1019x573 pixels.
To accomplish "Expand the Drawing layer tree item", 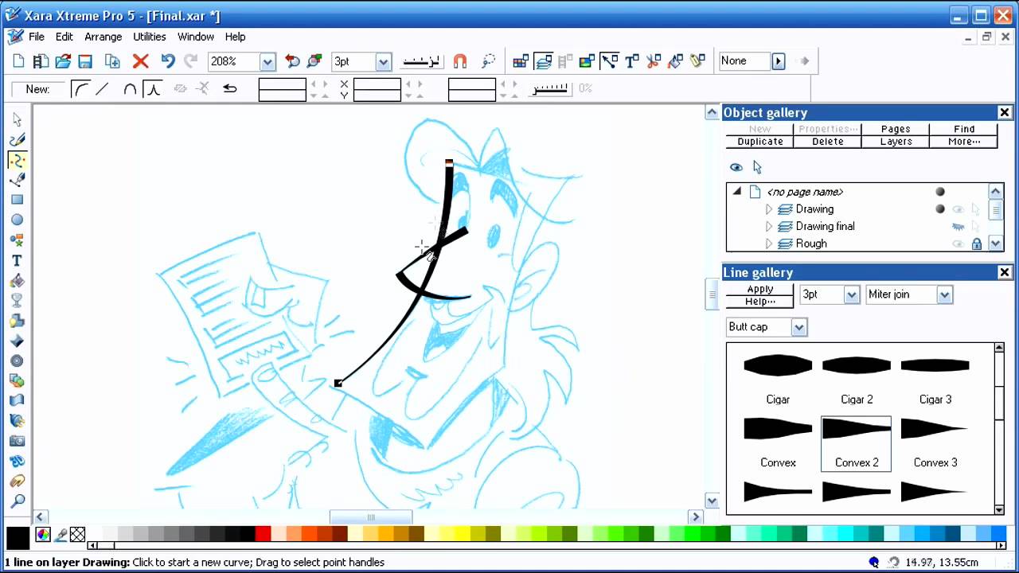I will pos(769,209).
